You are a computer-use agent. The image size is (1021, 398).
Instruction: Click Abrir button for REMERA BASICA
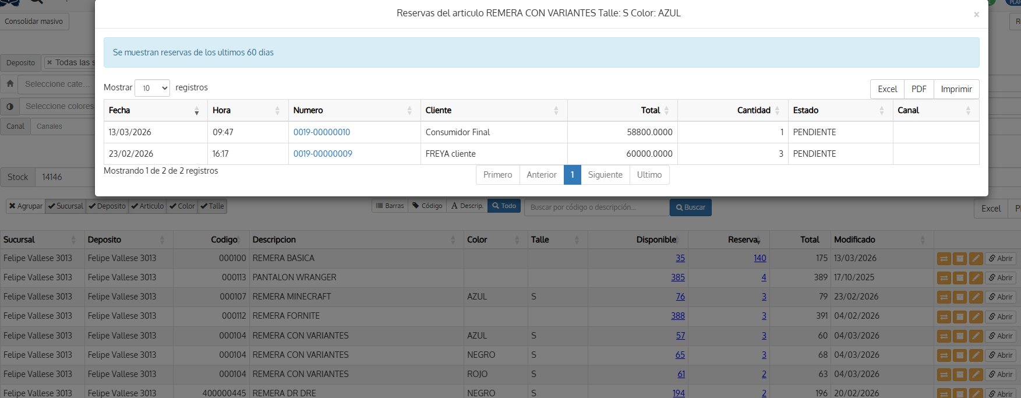click(1001, 259)
